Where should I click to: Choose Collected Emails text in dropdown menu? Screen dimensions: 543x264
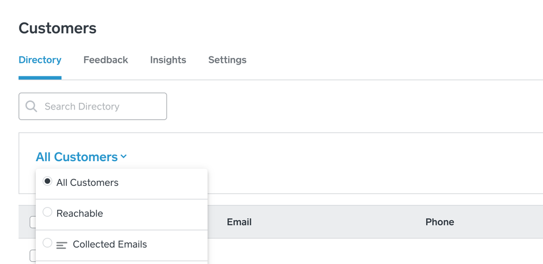pyautogui.click(x=110, y=244)
